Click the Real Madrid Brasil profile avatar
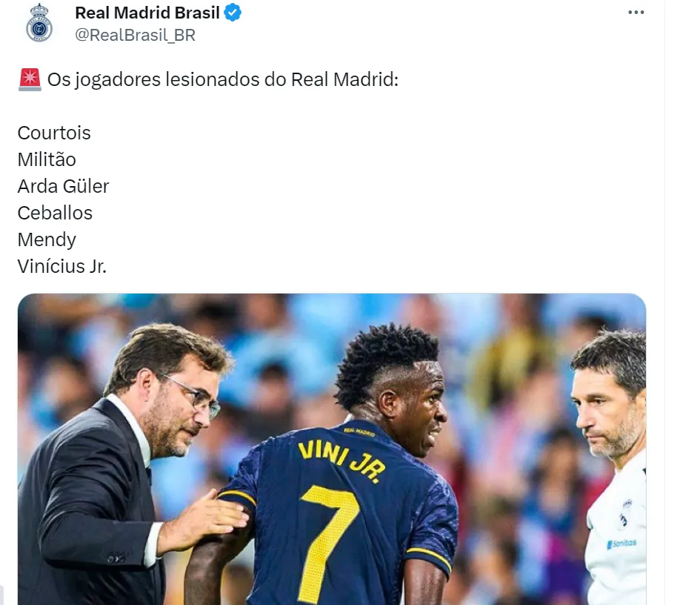This screenshot has width=677, height=605. [x=39, y=22]
